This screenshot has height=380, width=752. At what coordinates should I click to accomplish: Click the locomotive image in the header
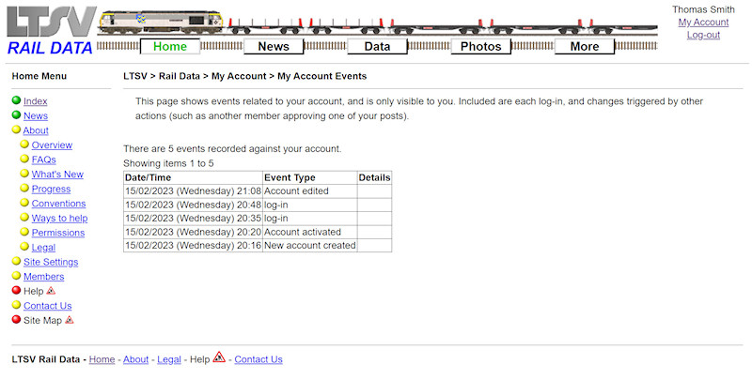coord(161,23)
